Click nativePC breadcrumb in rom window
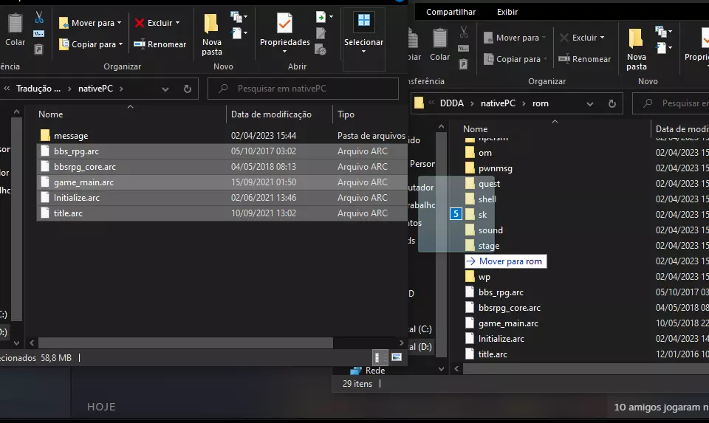The height and width of the screenshot is (423, 709). click(x=498, y=103)
